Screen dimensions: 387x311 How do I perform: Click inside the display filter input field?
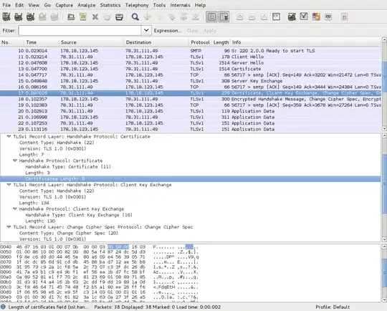[x=80, y=30]
